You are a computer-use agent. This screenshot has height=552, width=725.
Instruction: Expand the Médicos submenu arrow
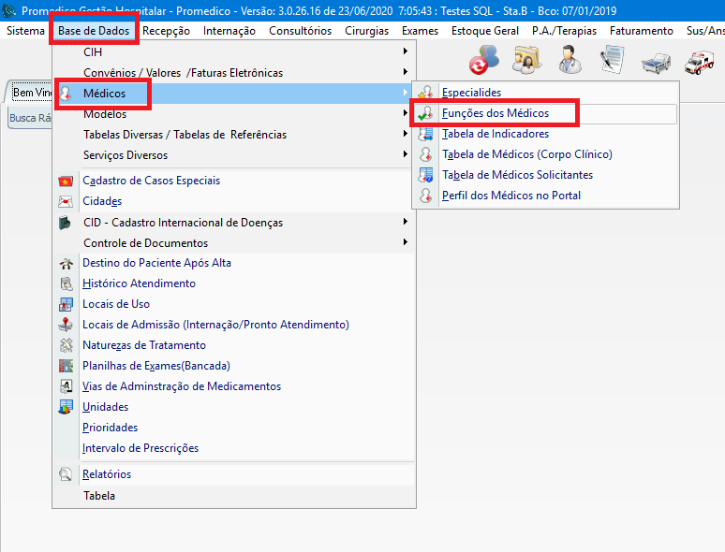(x=405, y=93)
